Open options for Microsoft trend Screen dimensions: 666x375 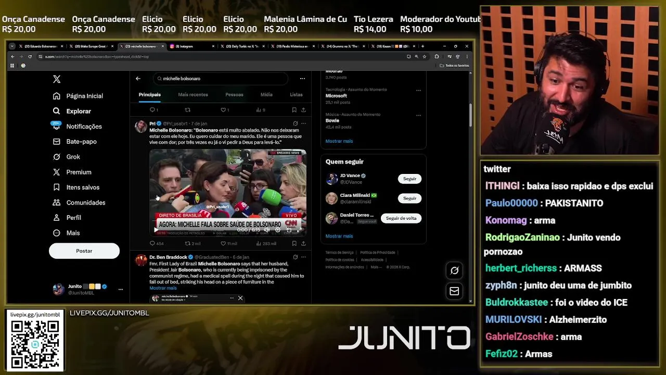(418, 90)
